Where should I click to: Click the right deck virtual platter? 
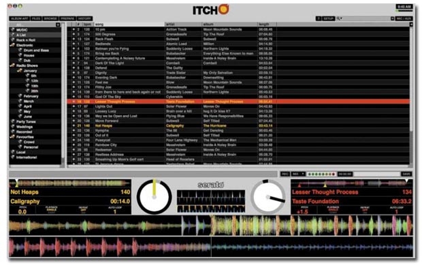[x=267, y=197]
